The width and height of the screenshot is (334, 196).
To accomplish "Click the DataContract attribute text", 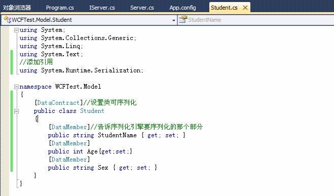I will coord(58,103).
